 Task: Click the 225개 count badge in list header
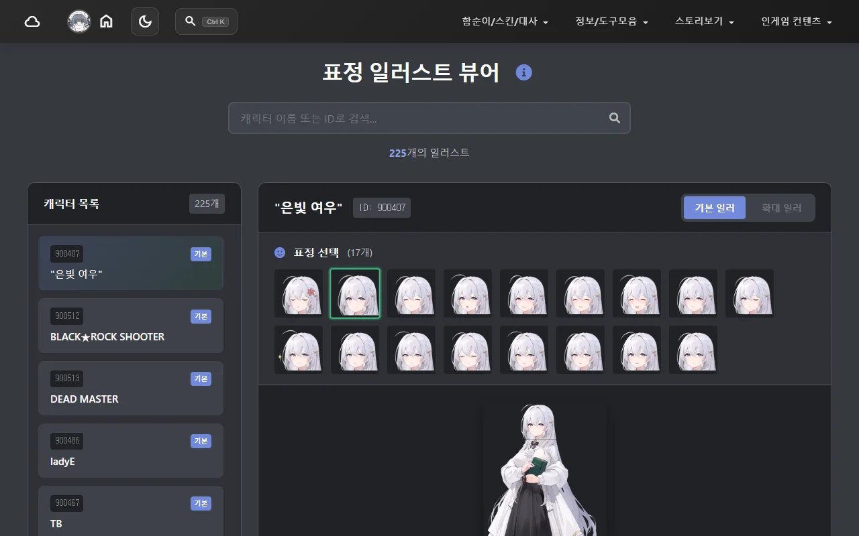pyautogui.click(x=207, y=204)
